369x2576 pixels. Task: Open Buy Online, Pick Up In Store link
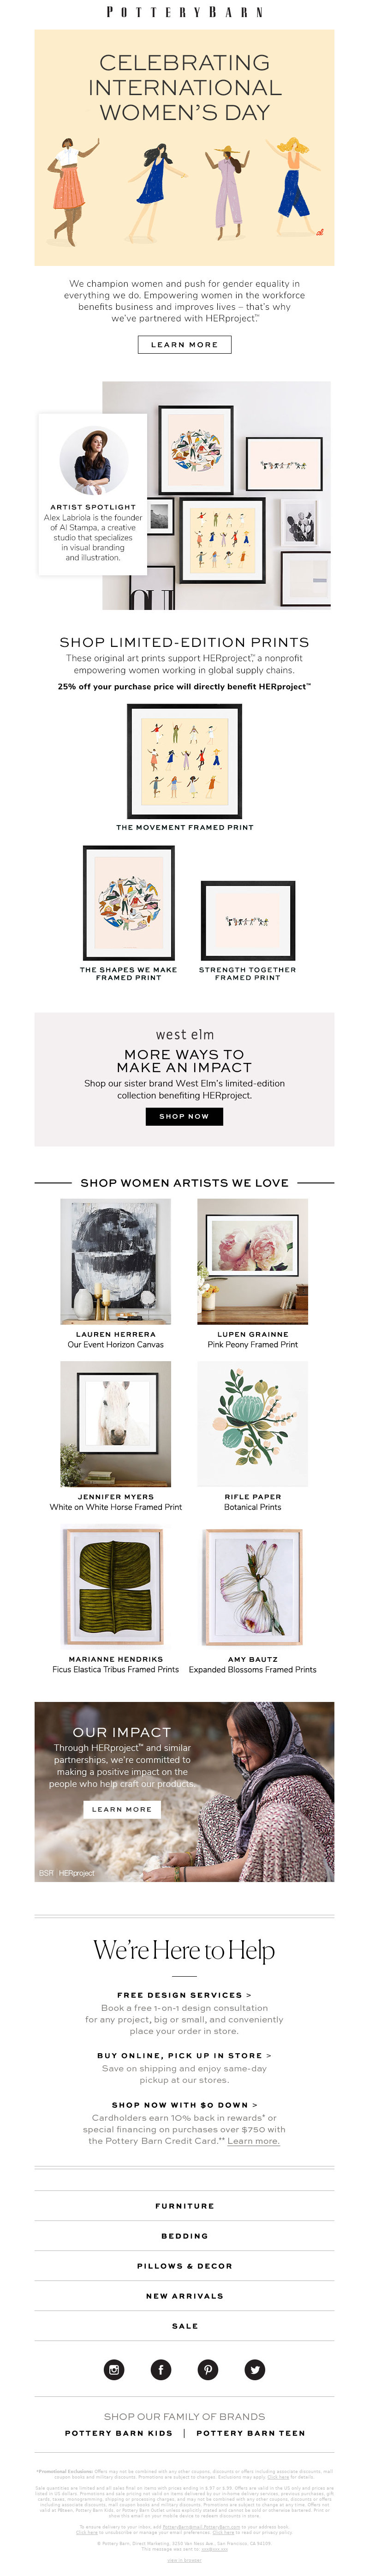[x=184, y=2056]
